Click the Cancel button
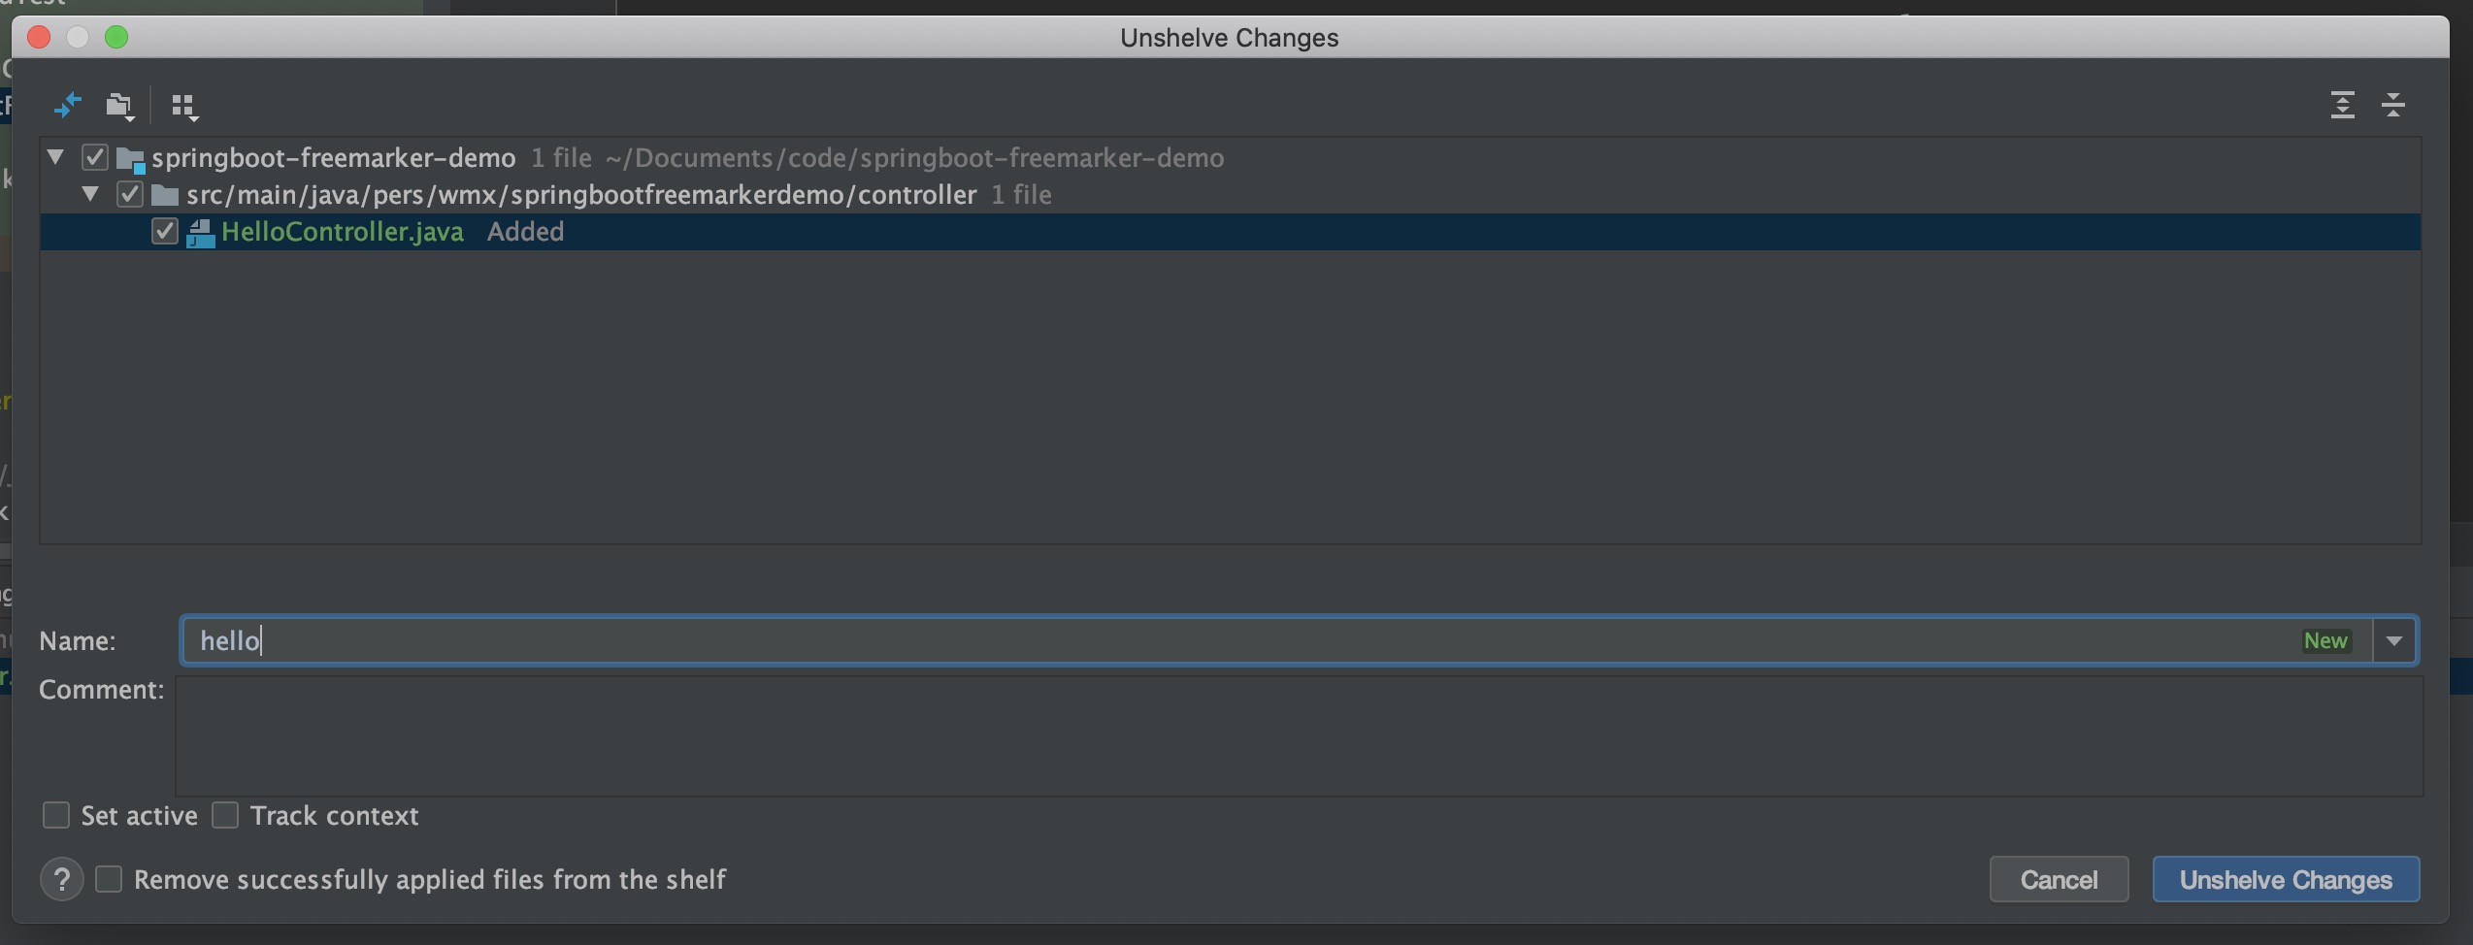Image resolution: width=2473 pixels, height=945 pixels. click(x=2059, y=880)
